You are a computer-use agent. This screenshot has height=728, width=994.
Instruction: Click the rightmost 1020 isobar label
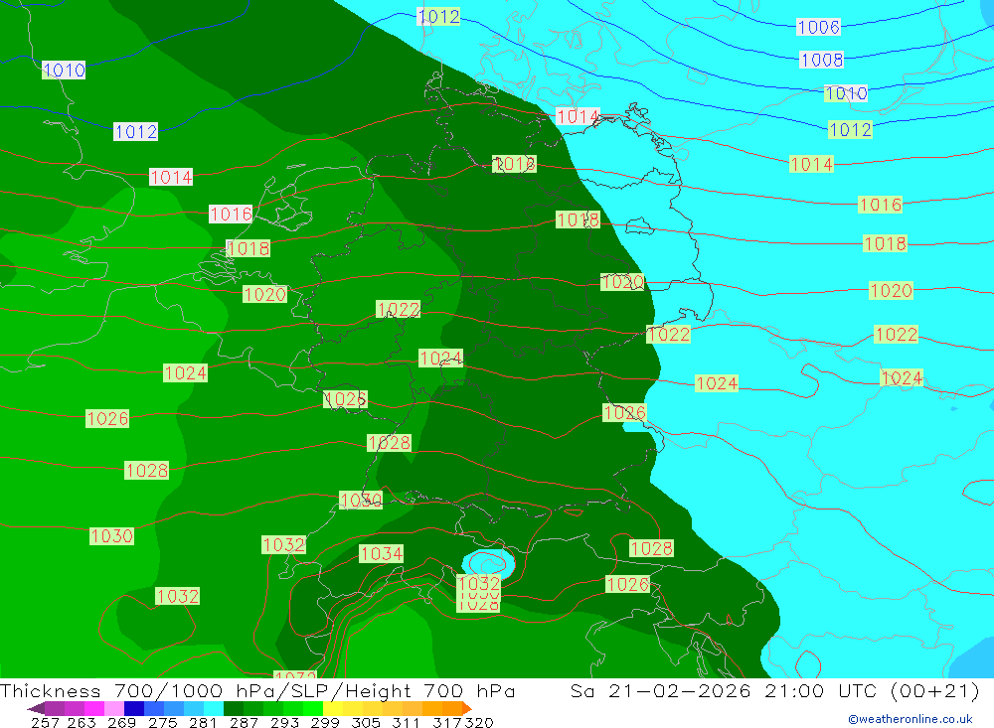tap(891, 291)
